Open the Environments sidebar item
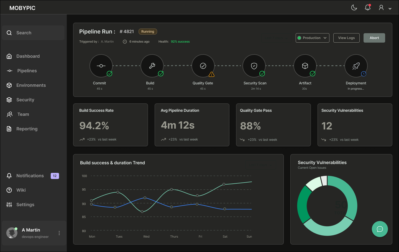The image size is (399, 252). (x=31, y=85)
